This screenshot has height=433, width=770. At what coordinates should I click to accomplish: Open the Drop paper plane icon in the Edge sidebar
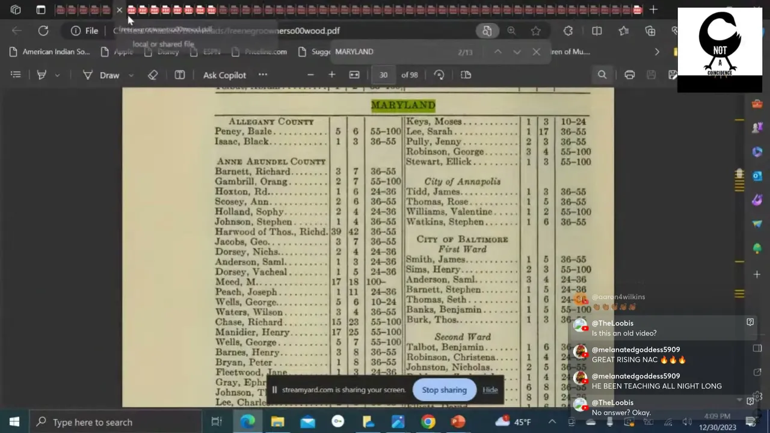coord(757,224)
